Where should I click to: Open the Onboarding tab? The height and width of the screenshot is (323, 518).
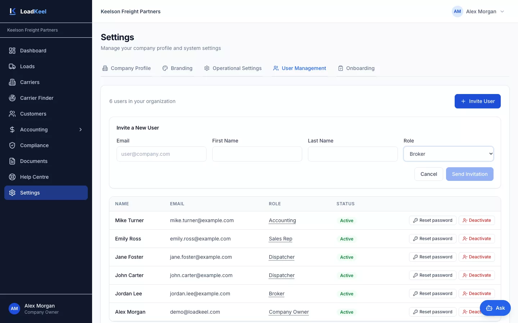[x=356, y=68]
